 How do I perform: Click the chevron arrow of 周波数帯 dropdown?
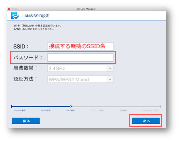point(110,68)
